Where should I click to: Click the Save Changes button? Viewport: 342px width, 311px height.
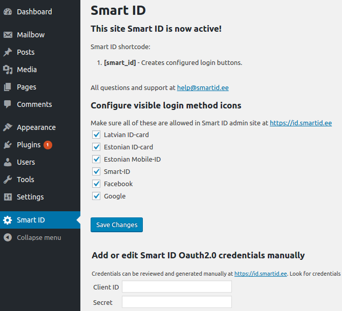point(117,225)
